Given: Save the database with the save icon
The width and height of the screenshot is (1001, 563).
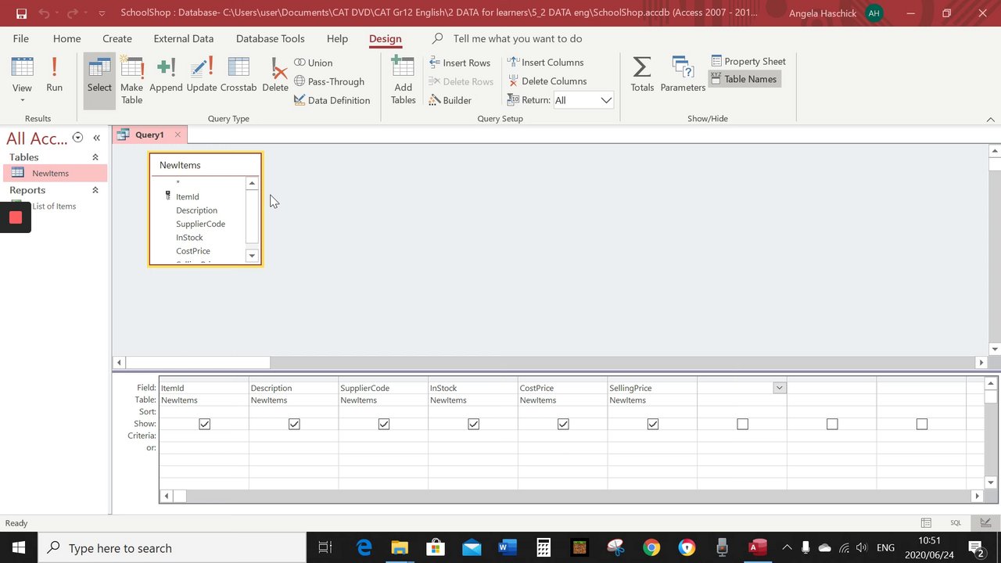Looking at the screenshot, I should [21, 13].
